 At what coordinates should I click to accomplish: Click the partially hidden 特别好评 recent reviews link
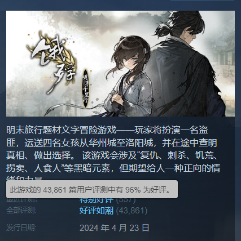[x=97, y=200]
